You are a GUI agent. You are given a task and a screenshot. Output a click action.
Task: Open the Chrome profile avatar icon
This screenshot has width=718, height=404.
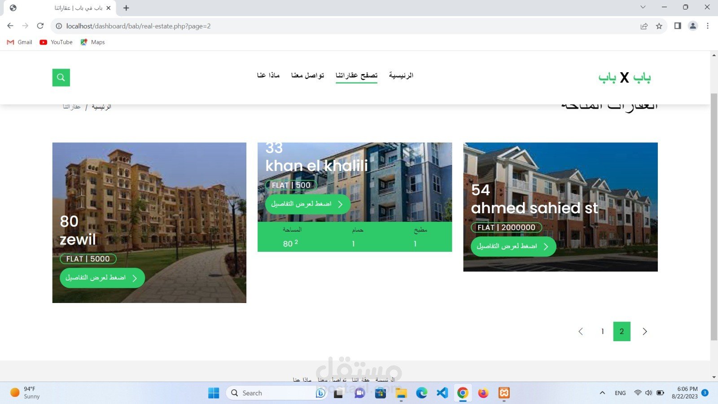[x=693, y=26]
